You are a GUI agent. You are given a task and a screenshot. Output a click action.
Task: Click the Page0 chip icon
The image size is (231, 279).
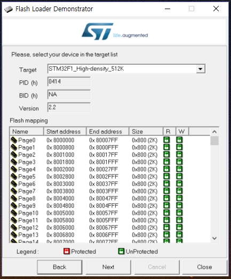pyautogui.click(x=14, y=140)
